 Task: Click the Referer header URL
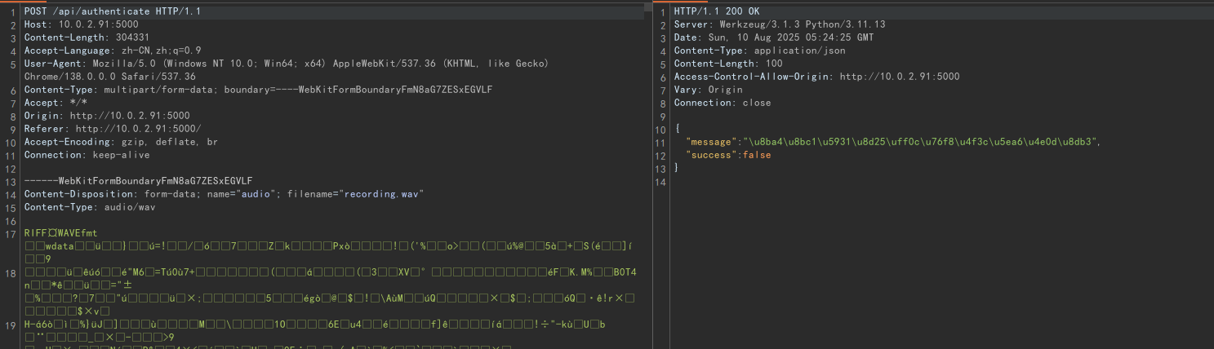(x=137, y=129)
